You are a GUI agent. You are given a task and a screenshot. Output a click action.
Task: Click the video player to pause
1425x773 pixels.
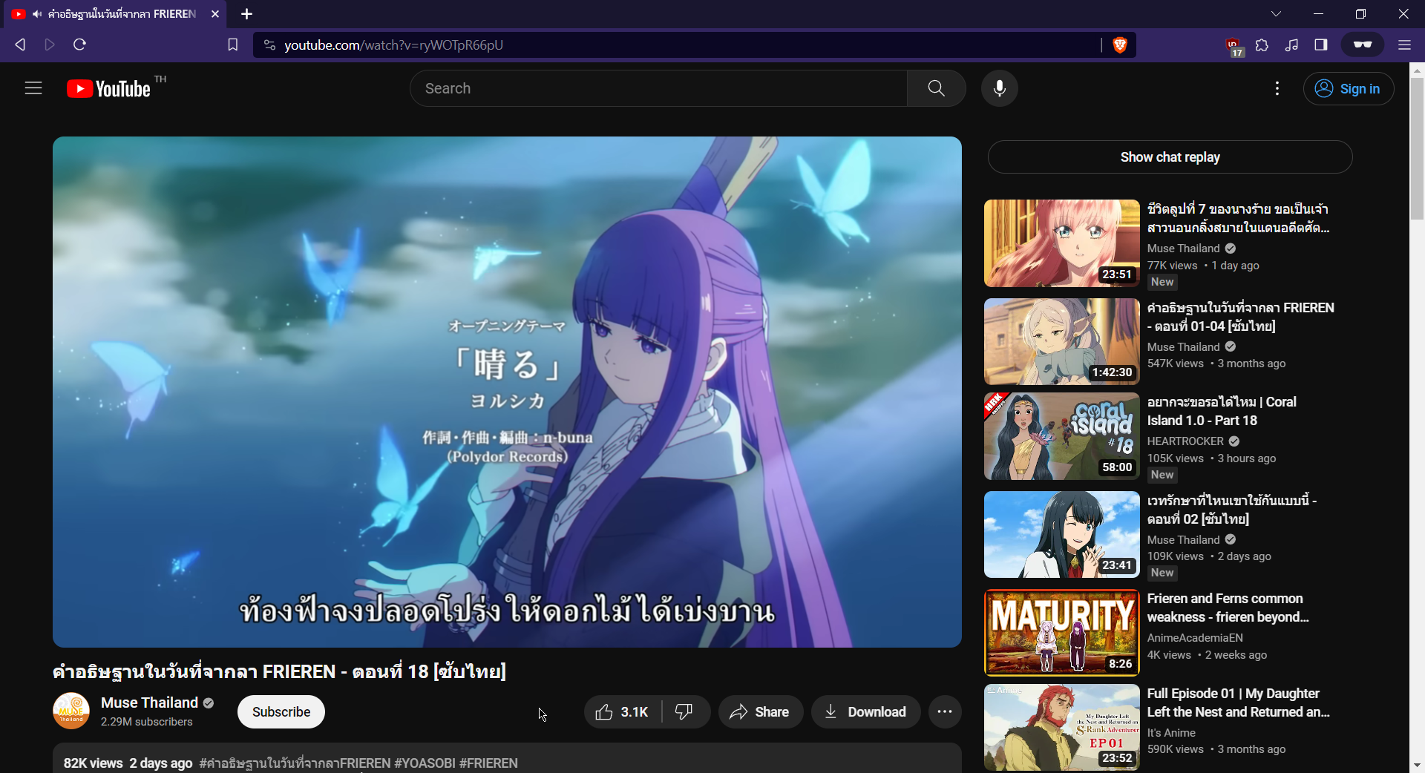507,392
